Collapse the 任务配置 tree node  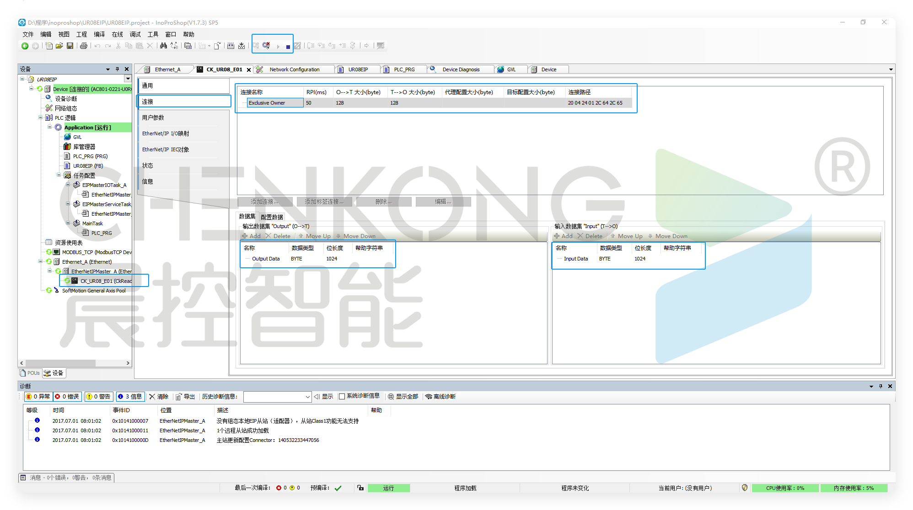coord(59,175)
